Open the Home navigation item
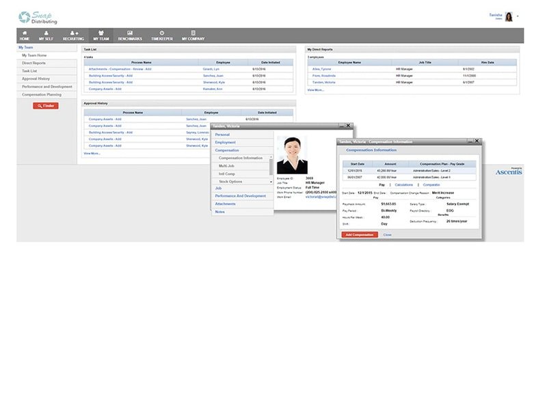Viewport: 547px width, 410px height. [x=25, y=36]
